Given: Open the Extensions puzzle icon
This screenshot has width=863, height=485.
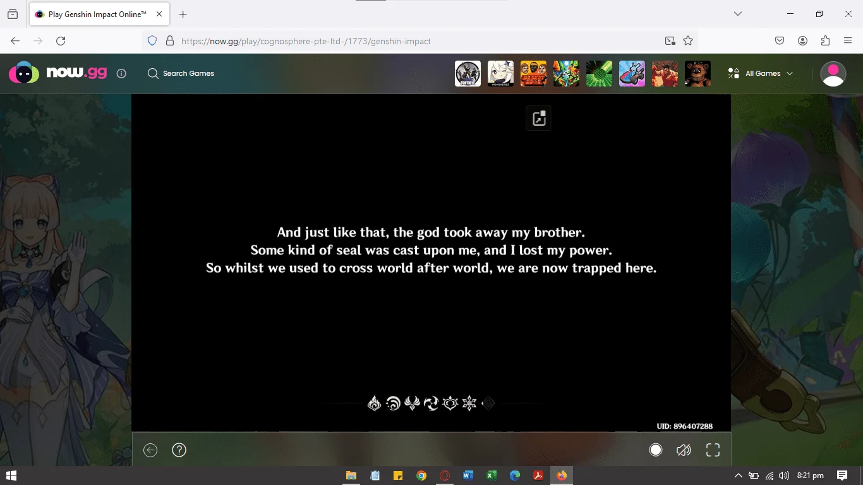Looking at the screenshot, I should [x=825, y=40].
